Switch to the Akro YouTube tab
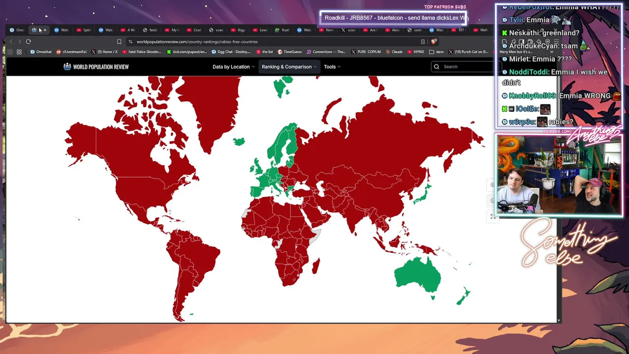Screen dimensions: 629x354 (x=393, y=30)
